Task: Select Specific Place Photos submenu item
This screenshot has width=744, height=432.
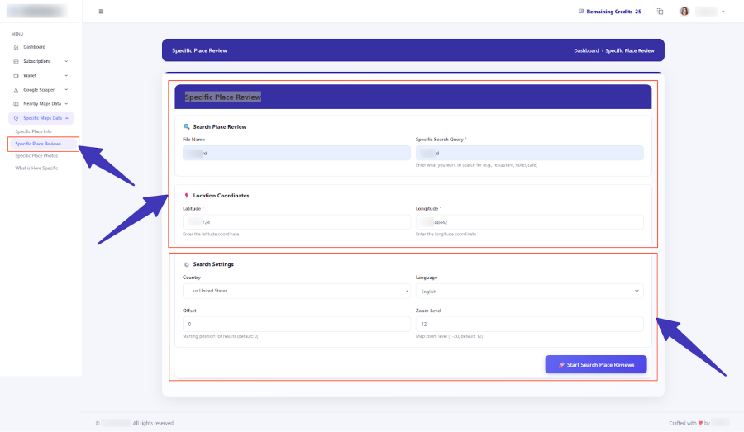Action: coord(36,155)
